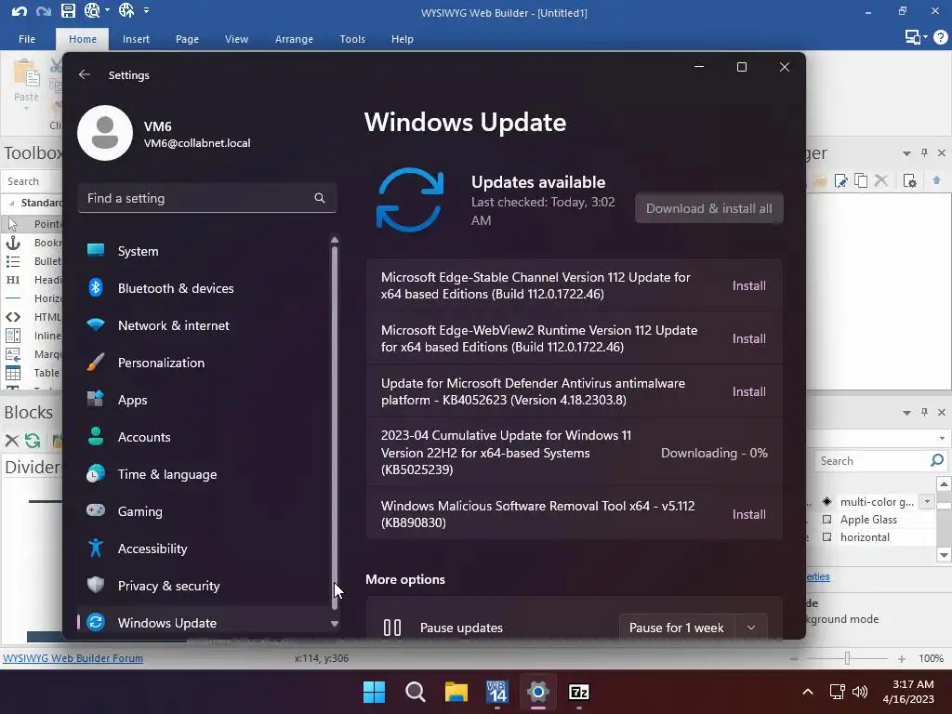Zoom out with the minus button
Image resolution: width=952 pixels, height=714 pixels.
click(x=794, y=659)
